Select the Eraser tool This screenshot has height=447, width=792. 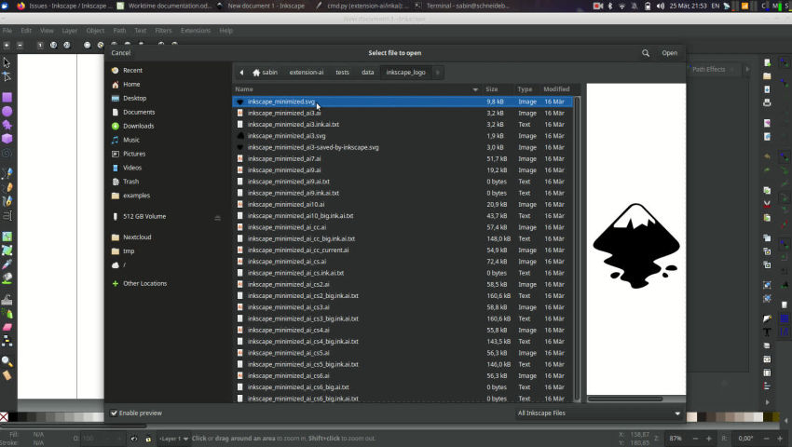(x=7, y=328)
